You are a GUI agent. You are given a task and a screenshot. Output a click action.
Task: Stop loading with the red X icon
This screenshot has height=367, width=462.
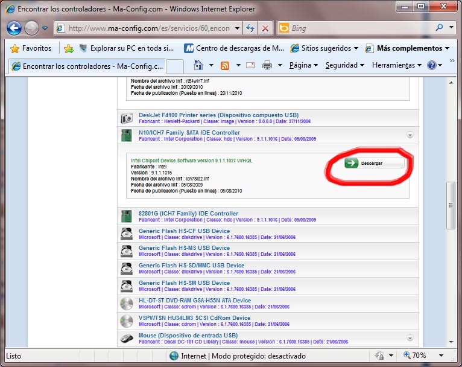point(265,28)
